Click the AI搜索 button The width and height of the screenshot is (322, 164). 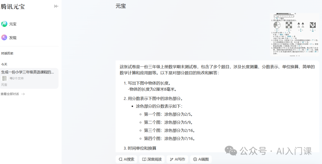[127, 159]
